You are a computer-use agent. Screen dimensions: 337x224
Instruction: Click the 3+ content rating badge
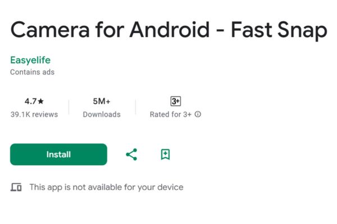[176, 101]
